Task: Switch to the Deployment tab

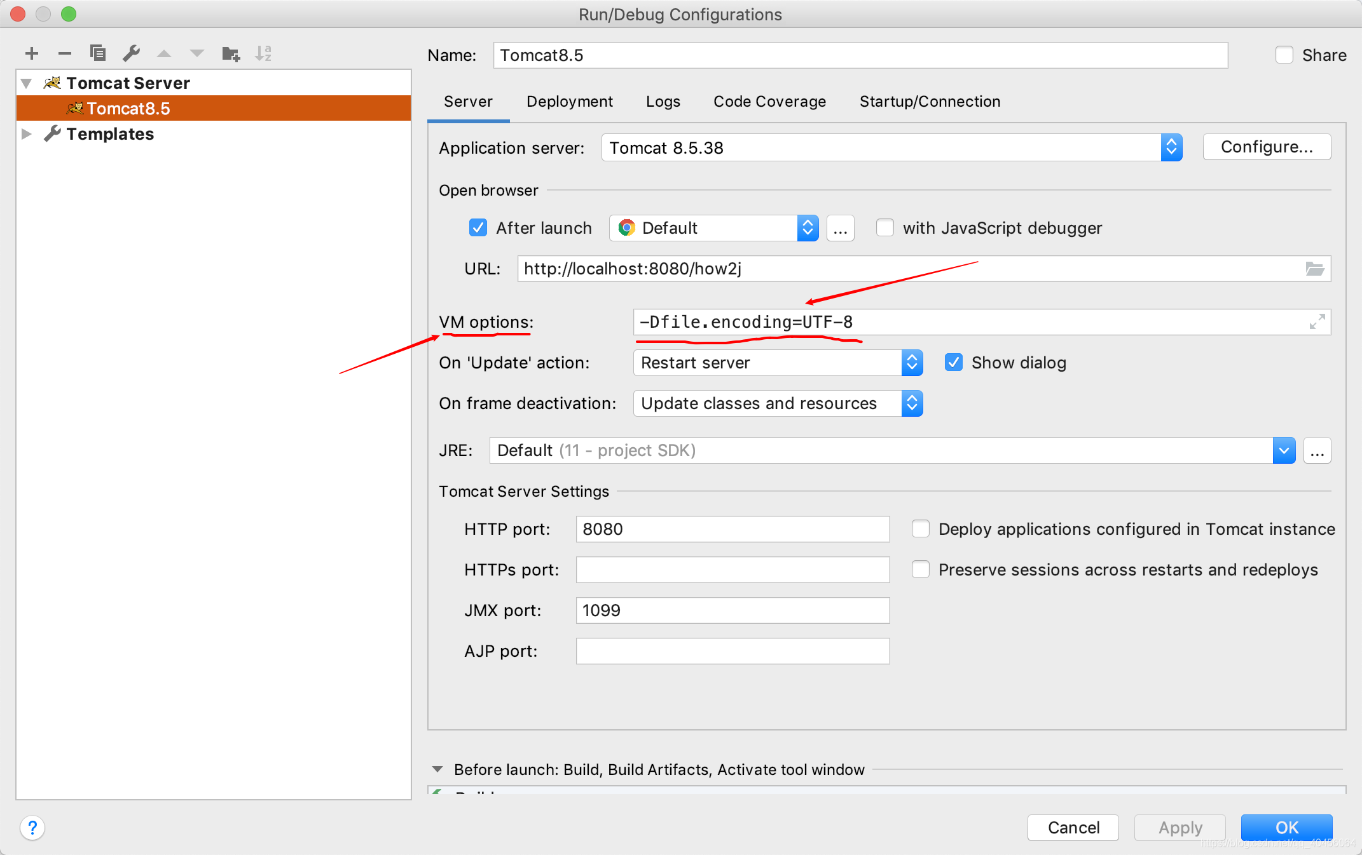Action: click(x=570, y=102)
